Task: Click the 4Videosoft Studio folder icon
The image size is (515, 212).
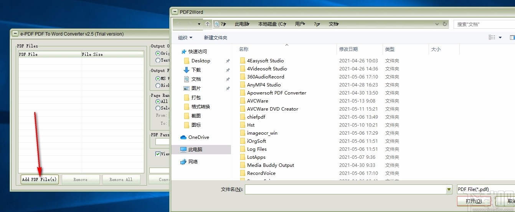Action: pos(243,68)
